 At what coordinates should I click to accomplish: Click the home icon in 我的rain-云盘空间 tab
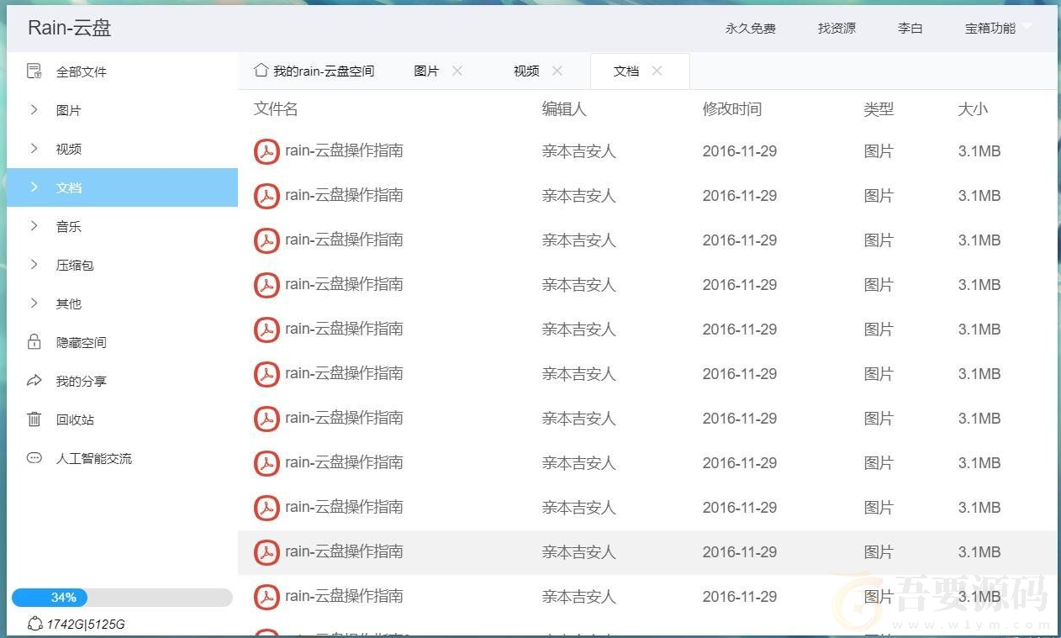[x=261, y=70]
